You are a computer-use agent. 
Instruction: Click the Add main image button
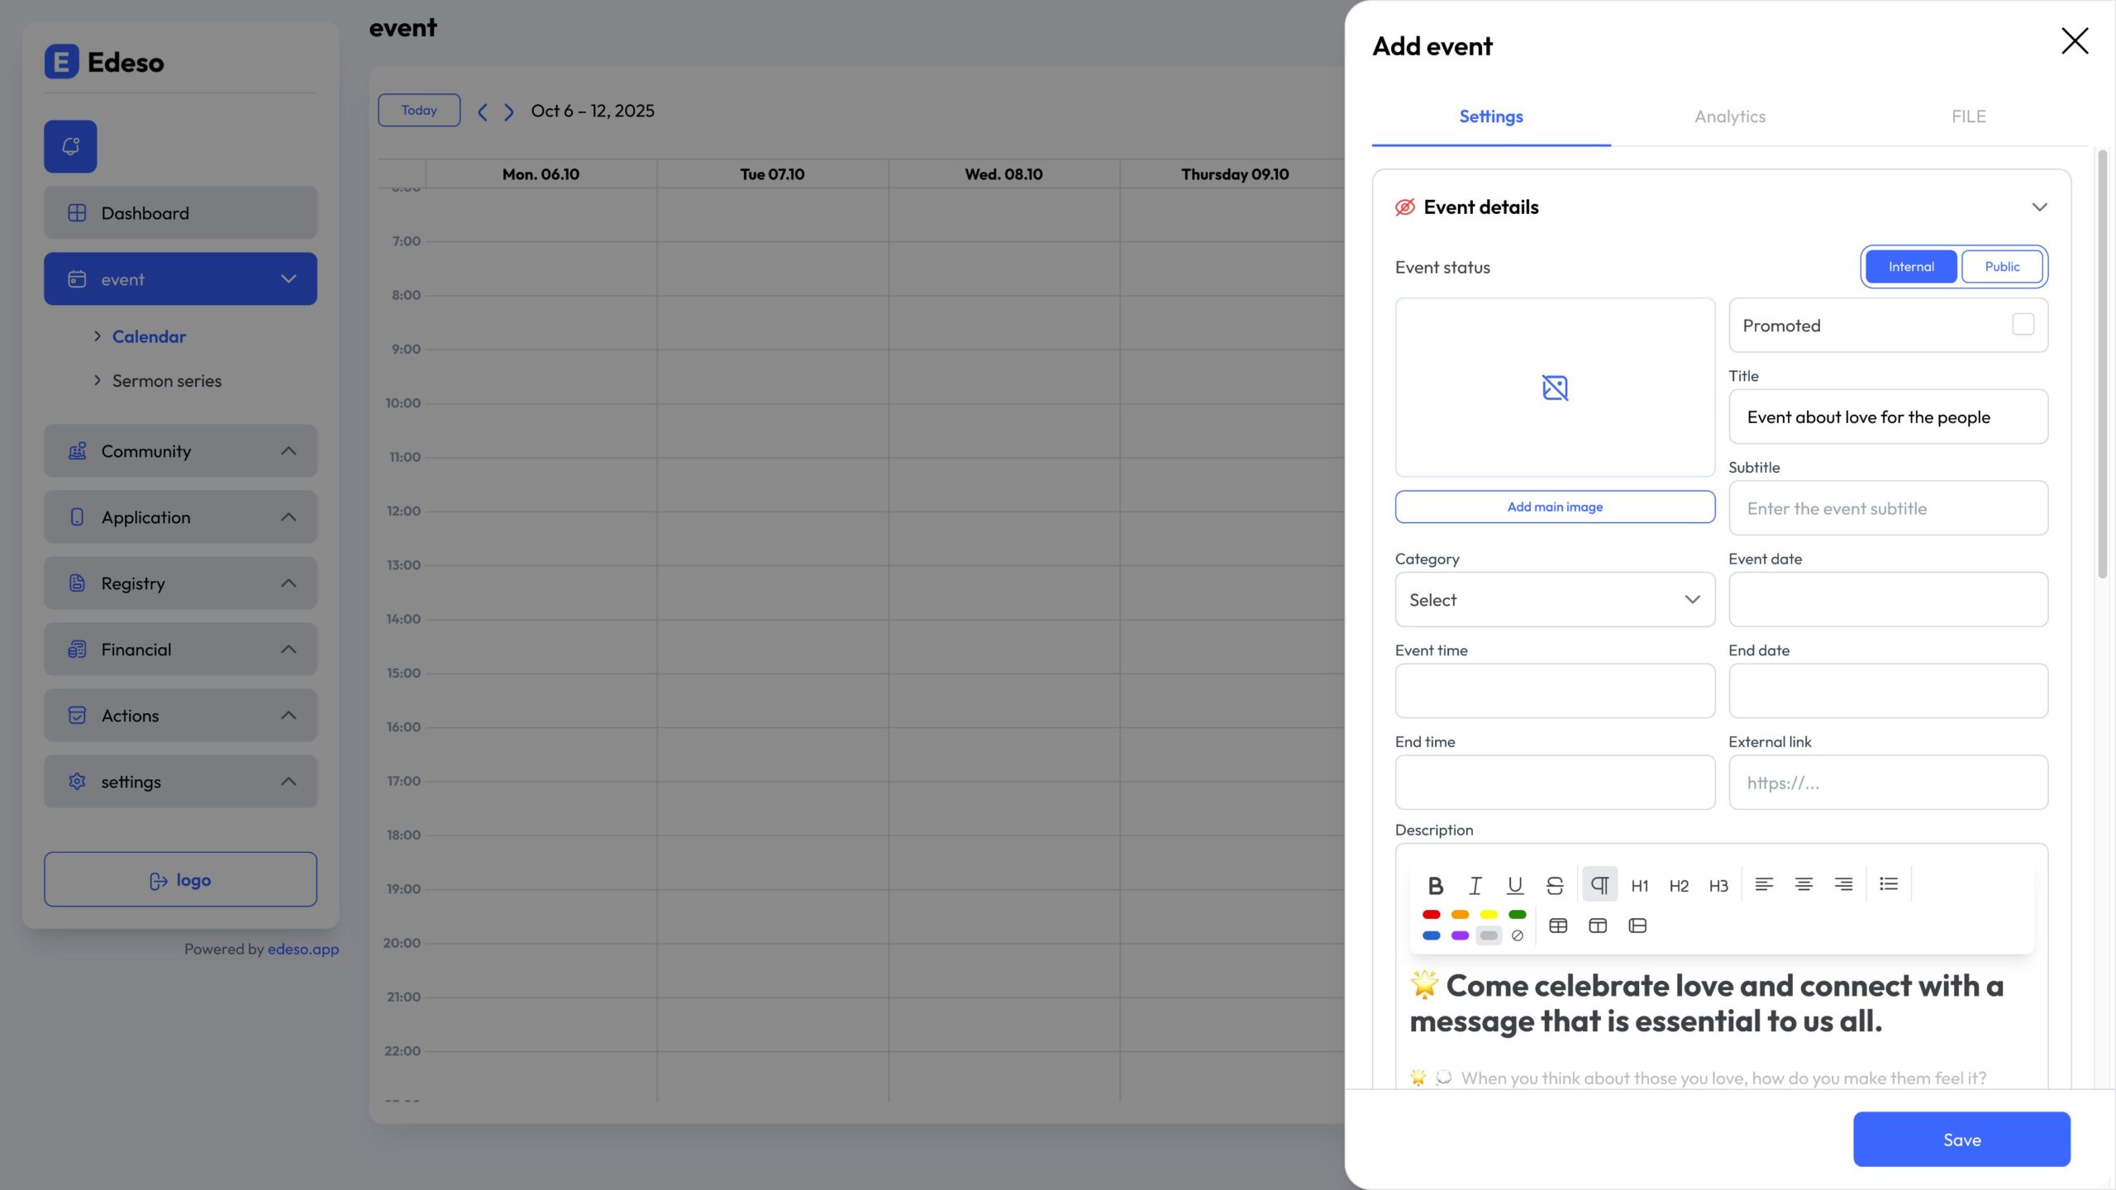tap(1554, 507)
